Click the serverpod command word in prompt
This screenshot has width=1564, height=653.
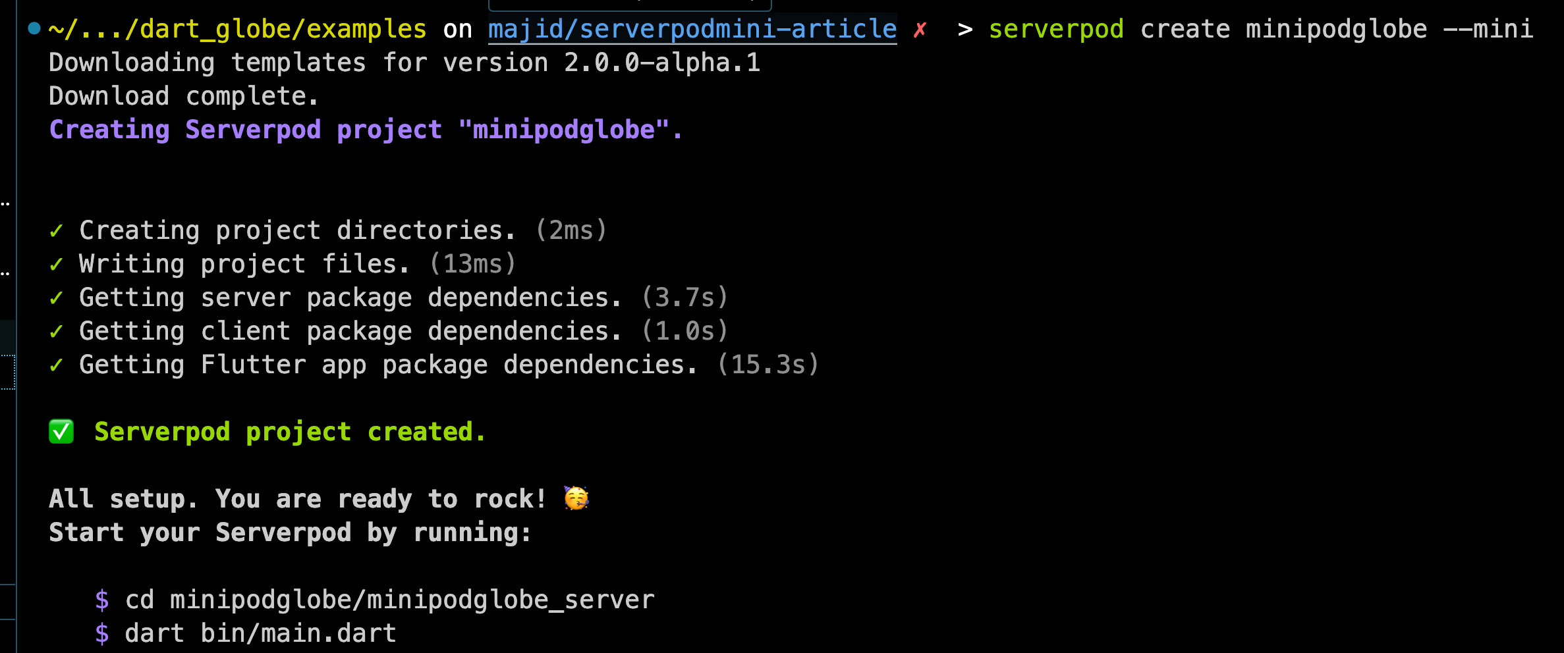[x=1056, y=30]
